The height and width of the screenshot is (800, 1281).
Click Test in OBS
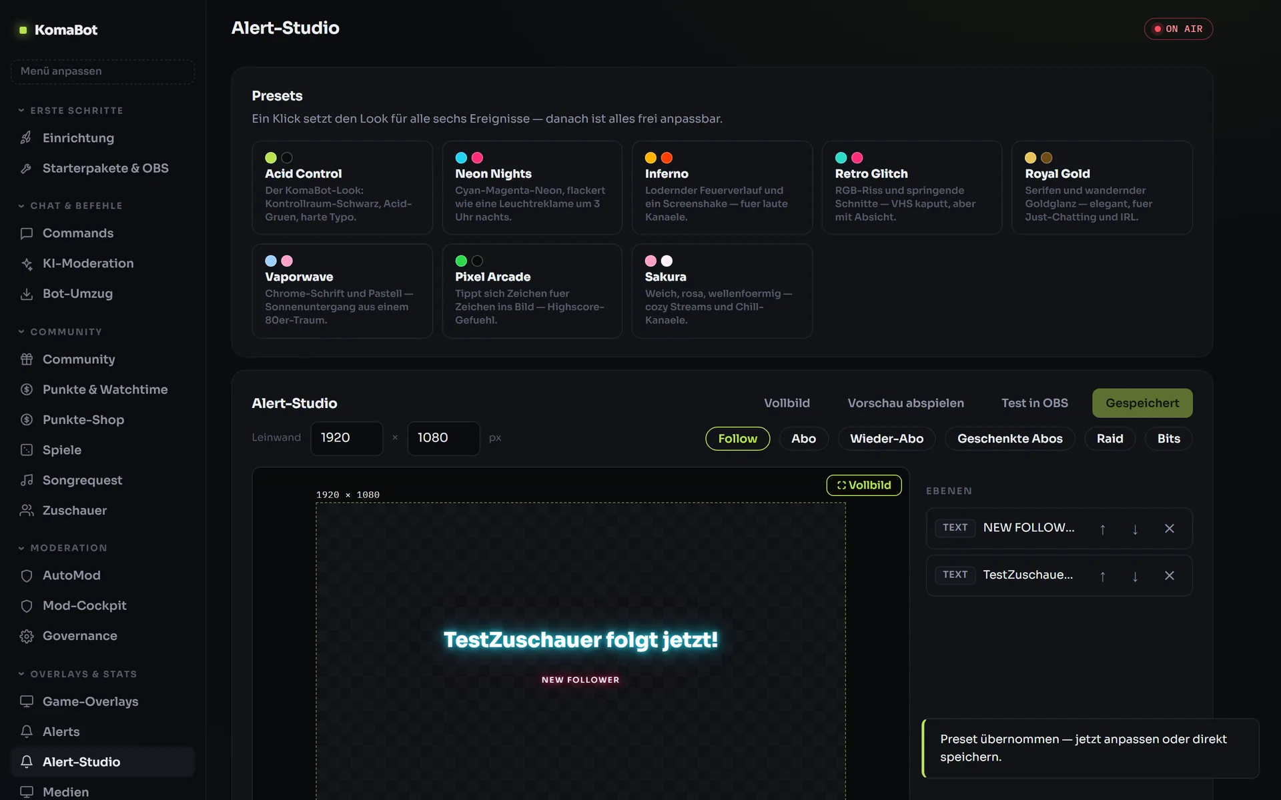click(x=1034, y=403)
